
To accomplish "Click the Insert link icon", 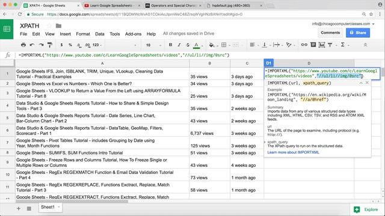I will pyautogui.click(x=304, y=45).
